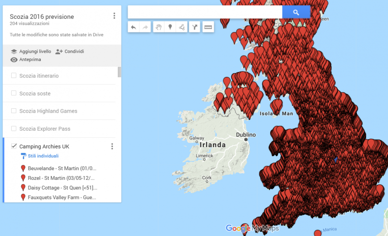The image size is (388, 236).
Task: Open Stili individuali style options
Action: click(43, 156)
